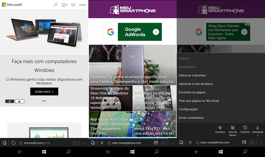265x157 pixels.
Task: Click the Excel tablet image below the Microsoft banner
Action: 49,132
